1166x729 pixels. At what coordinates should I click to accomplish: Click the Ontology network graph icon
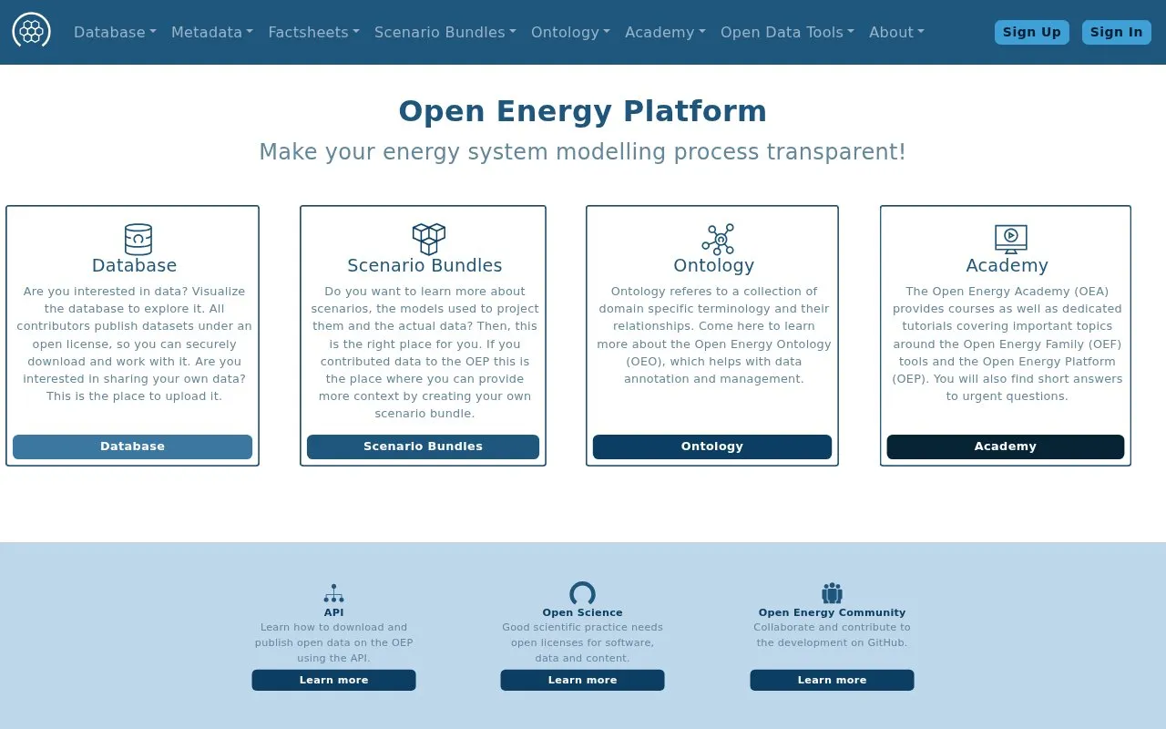point(718,240)
